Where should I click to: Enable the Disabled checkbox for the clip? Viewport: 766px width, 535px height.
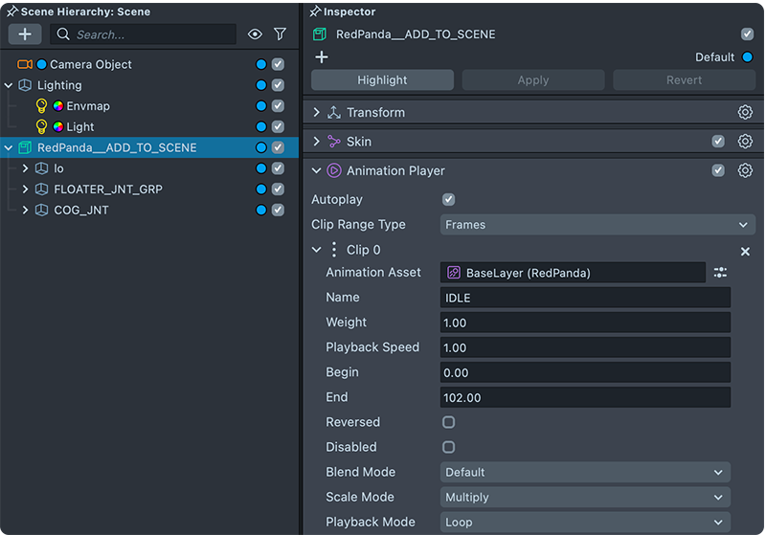click(x=449, y=447)
